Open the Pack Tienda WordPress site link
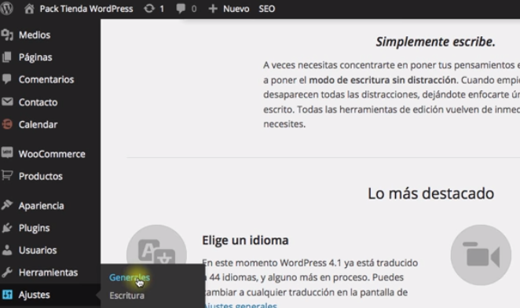The height and width of the screenshot is (308, 520). click(x=86, y=9)
